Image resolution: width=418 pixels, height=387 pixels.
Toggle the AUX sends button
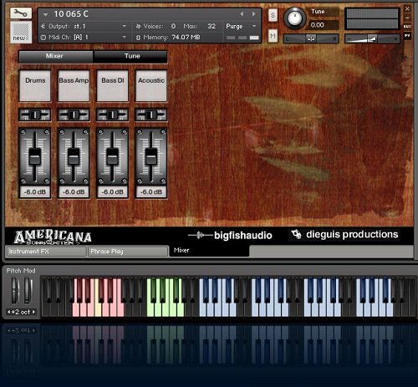point(407,27)
